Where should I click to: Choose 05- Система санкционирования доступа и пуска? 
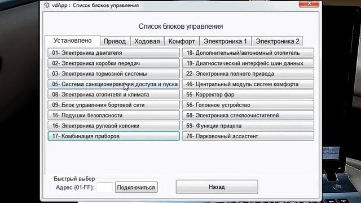pyautogui.click(x=114, y=84)
